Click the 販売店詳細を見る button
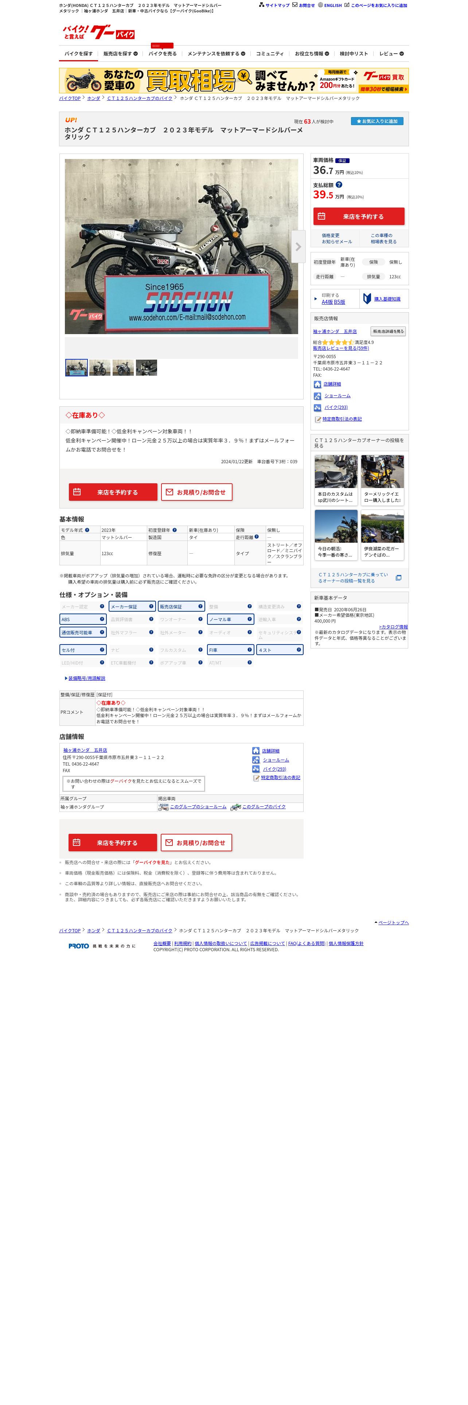The height and width of the screenshot is (1405, 468). 388,332
